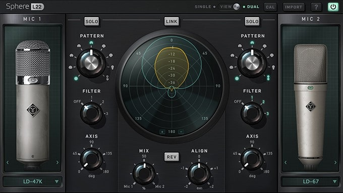This screenshot has width=343, height=193.
Task: Pick Mic 1 pattern icon just left of cardioid
Action: (79, 46)
